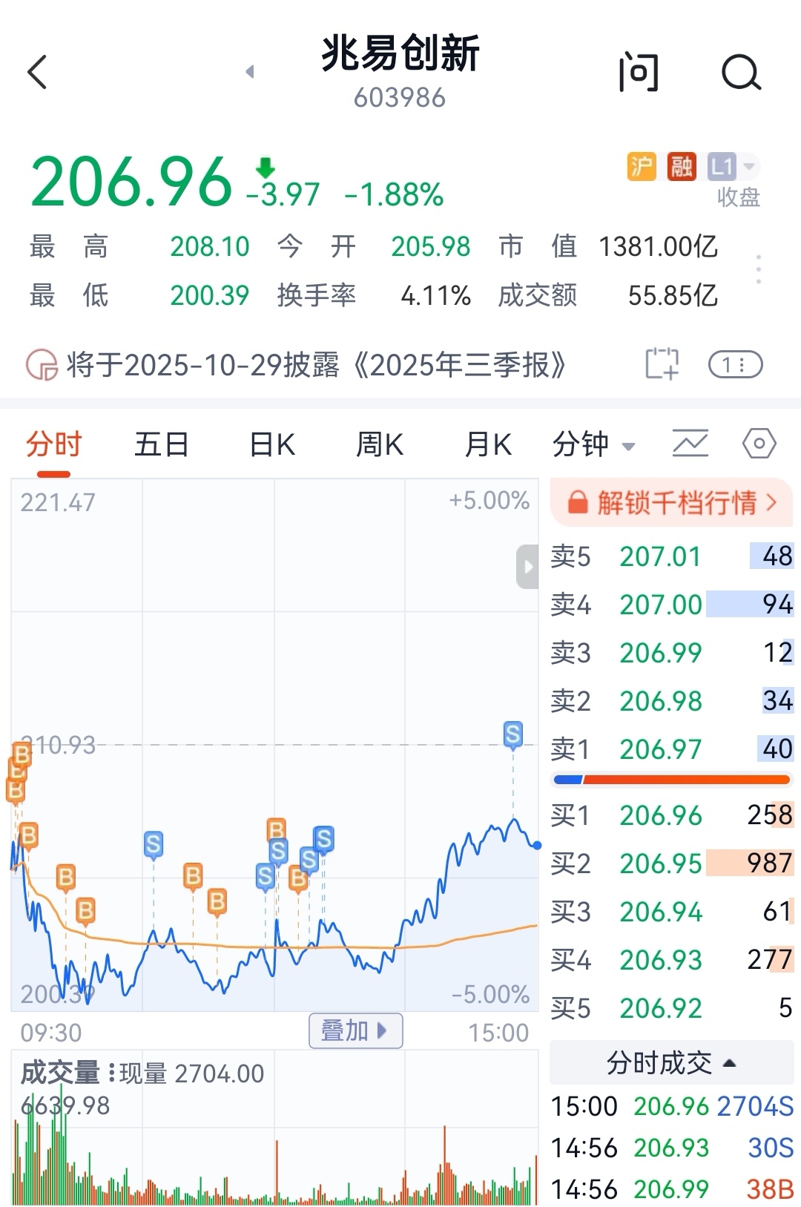Tap the 成交额 55.85亿 value
This screenshot has width=801, height=1207.
673,295
